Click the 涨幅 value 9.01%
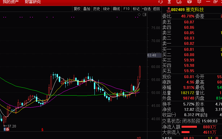222x139 pixels. pyautogui.click(x=189, y=87)
